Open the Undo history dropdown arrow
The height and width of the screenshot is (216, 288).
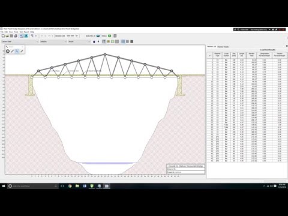pyautogui.click(x=45, y=36)
